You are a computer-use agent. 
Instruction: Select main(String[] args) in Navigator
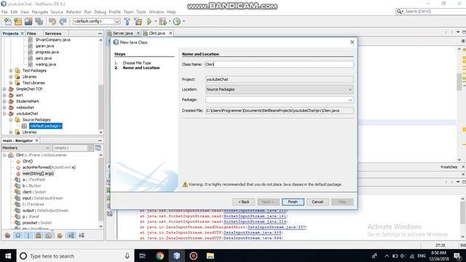click(x=38, y=173)
